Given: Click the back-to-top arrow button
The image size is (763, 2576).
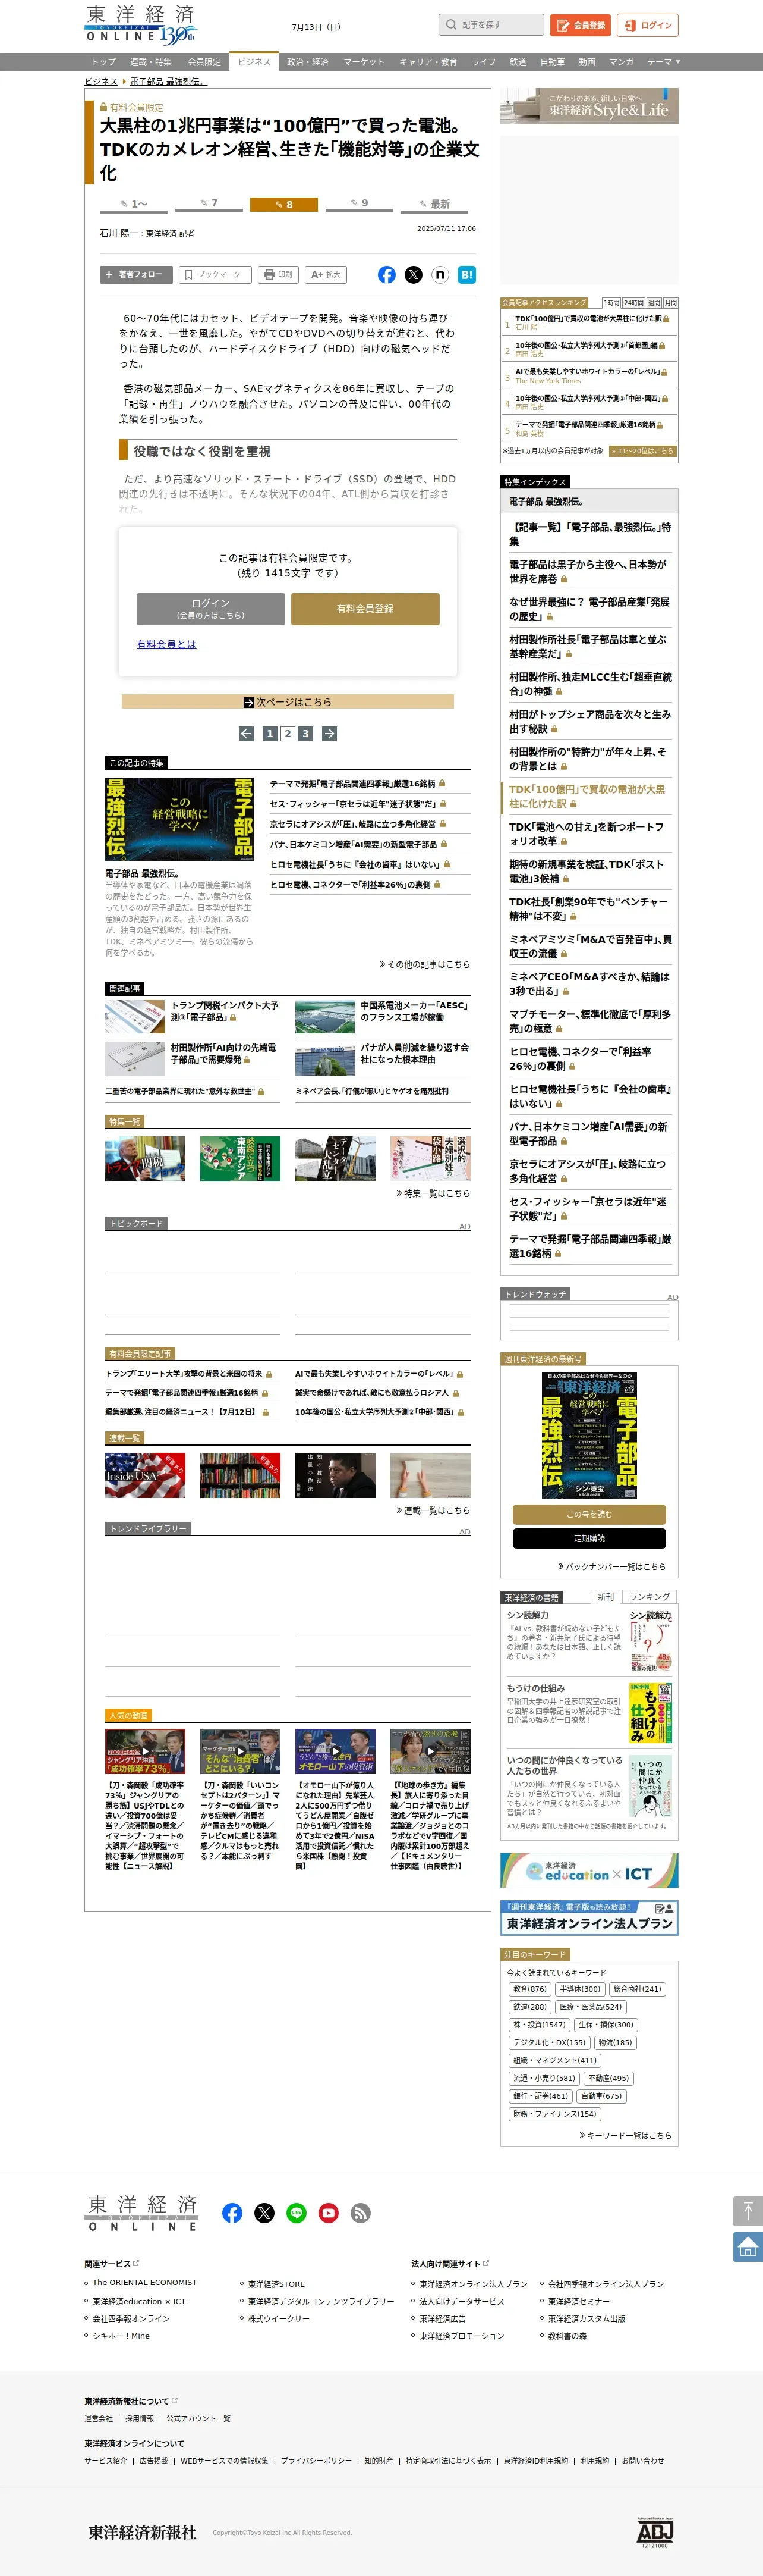Looking at the screenshot, I should (x=748, y=2211).
